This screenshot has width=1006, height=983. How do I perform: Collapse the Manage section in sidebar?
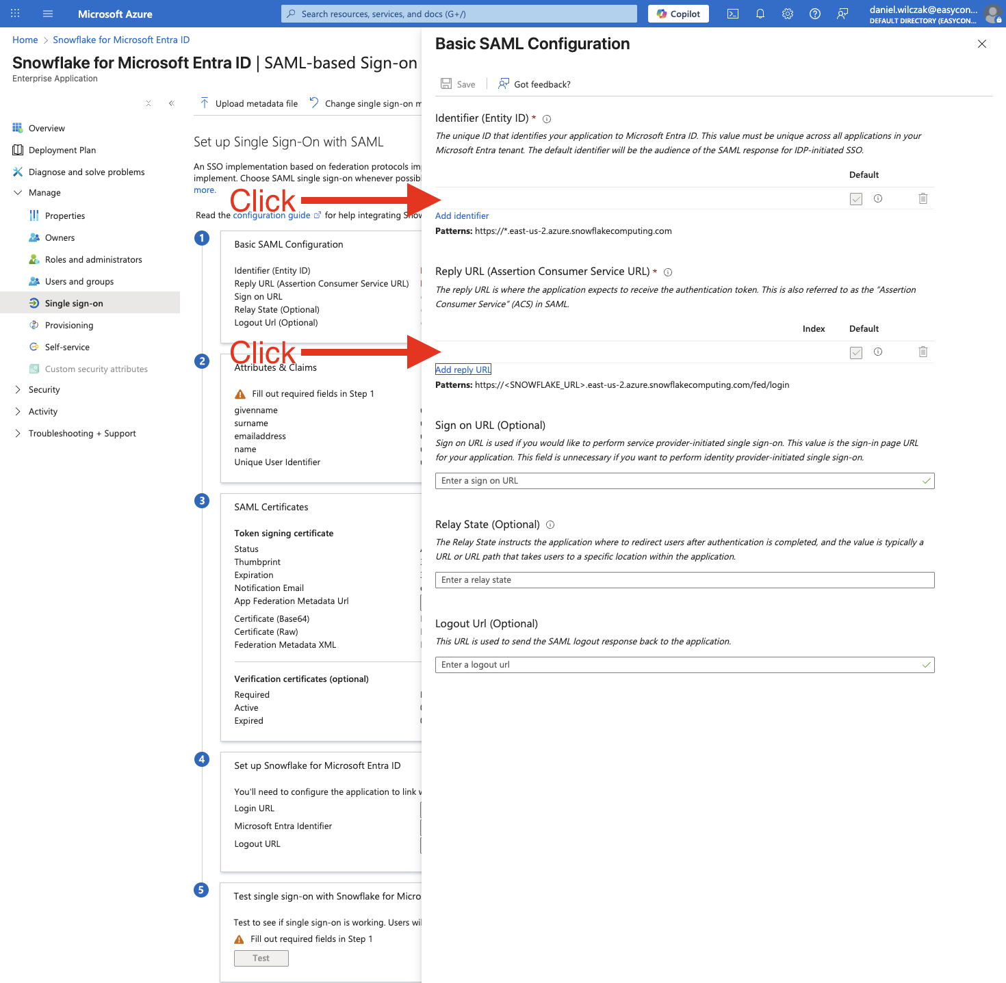(18, 193)
